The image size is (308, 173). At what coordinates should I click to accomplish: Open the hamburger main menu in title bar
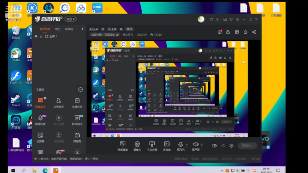click(238, 19)
